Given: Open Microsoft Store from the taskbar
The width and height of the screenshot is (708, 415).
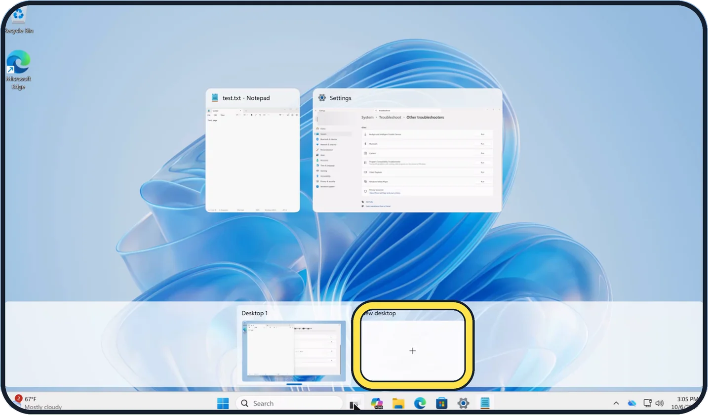Looking at the screenshot, I should pyautogui.click(x=441, y=403).
